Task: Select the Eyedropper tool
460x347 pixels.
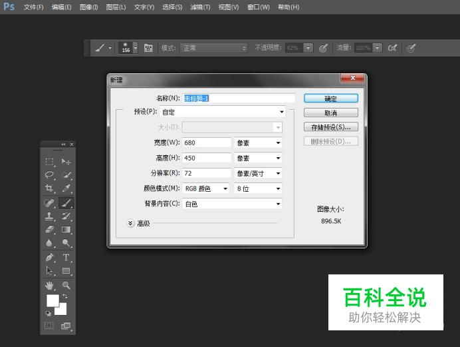Action: (66, 189)
